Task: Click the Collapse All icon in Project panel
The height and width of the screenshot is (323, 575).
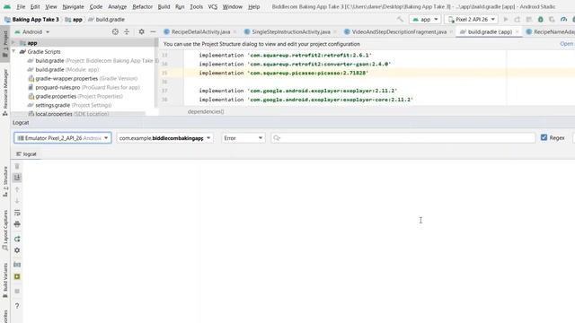Action: tap(127, 32)
